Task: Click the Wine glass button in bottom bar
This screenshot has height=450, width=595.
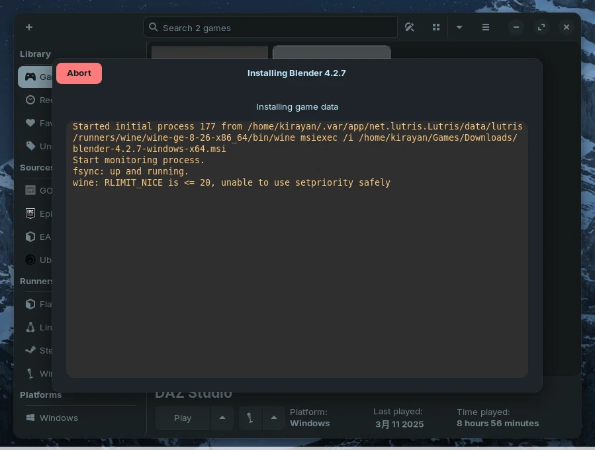Action: click(250, 418)
